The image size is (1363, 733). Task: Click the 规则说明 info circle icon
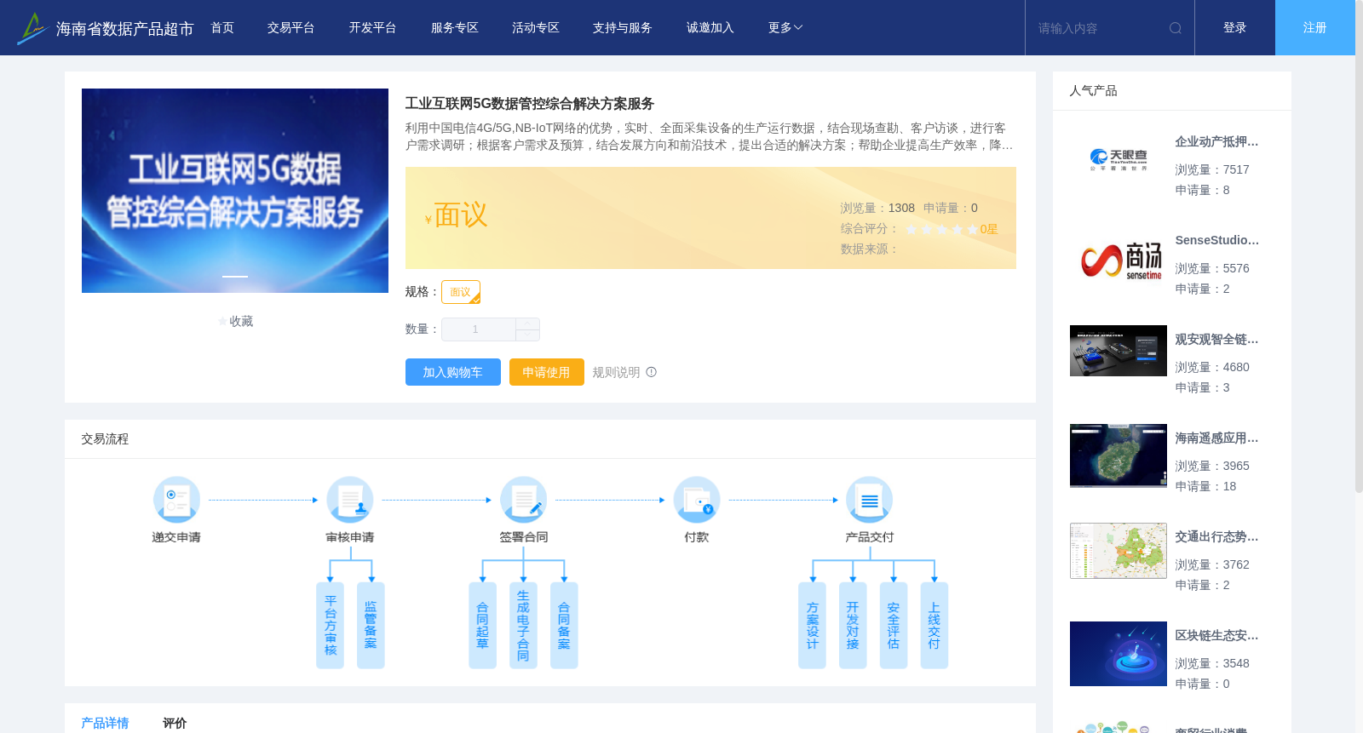click(x=652, y=372)
